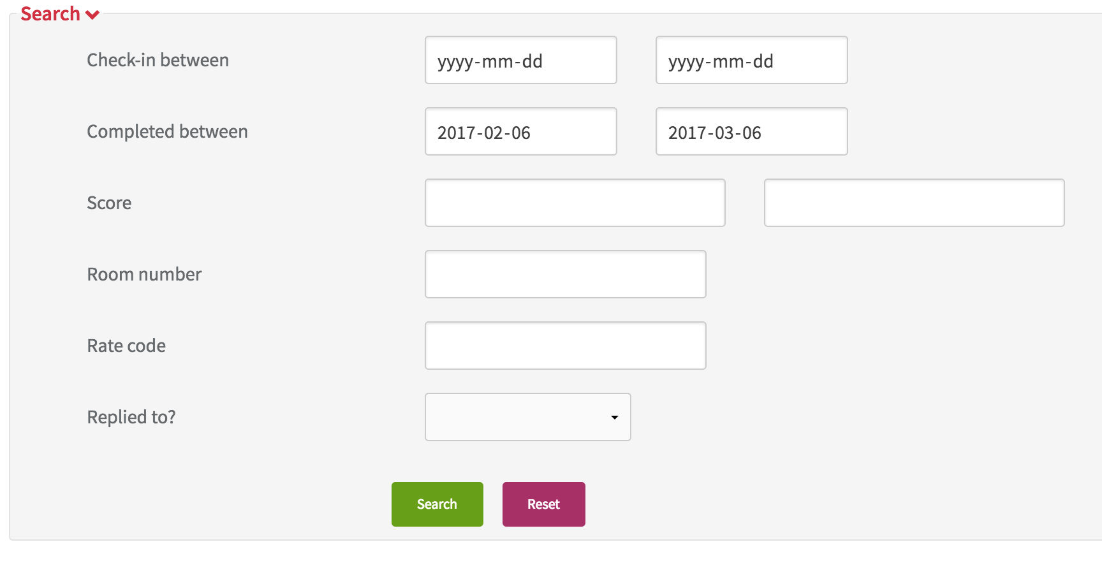1102x570 pixels.
Task: Focus the Rate code text field
Action: click(566, 346)
